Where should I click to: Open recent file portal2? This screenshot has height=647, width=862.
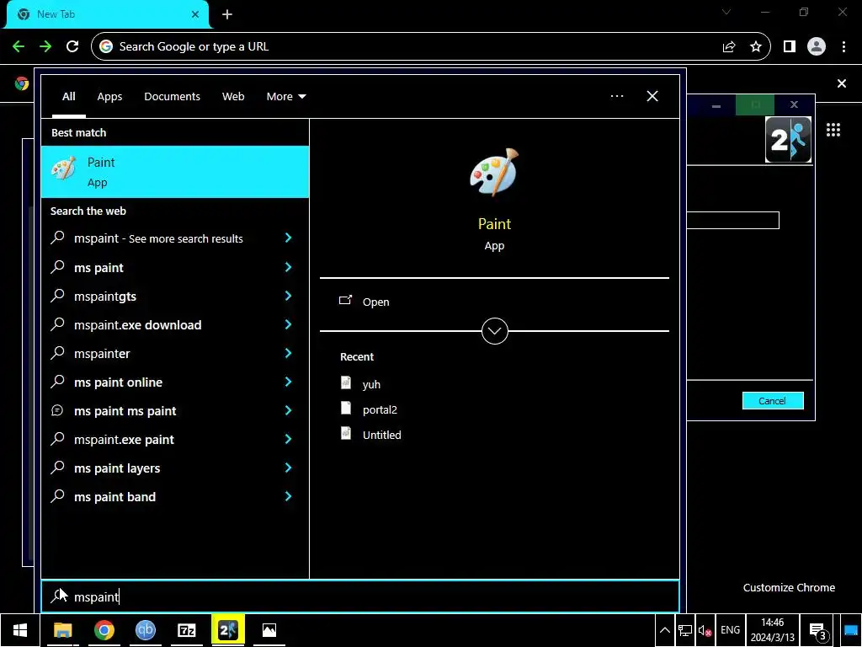pyautogui.click(x=380, y=409)
